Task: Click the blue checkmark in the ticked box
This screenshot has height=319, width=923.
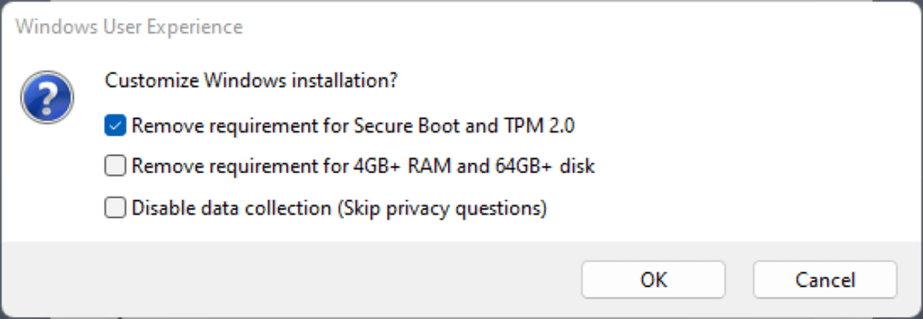Action: [x=115, y=125]
